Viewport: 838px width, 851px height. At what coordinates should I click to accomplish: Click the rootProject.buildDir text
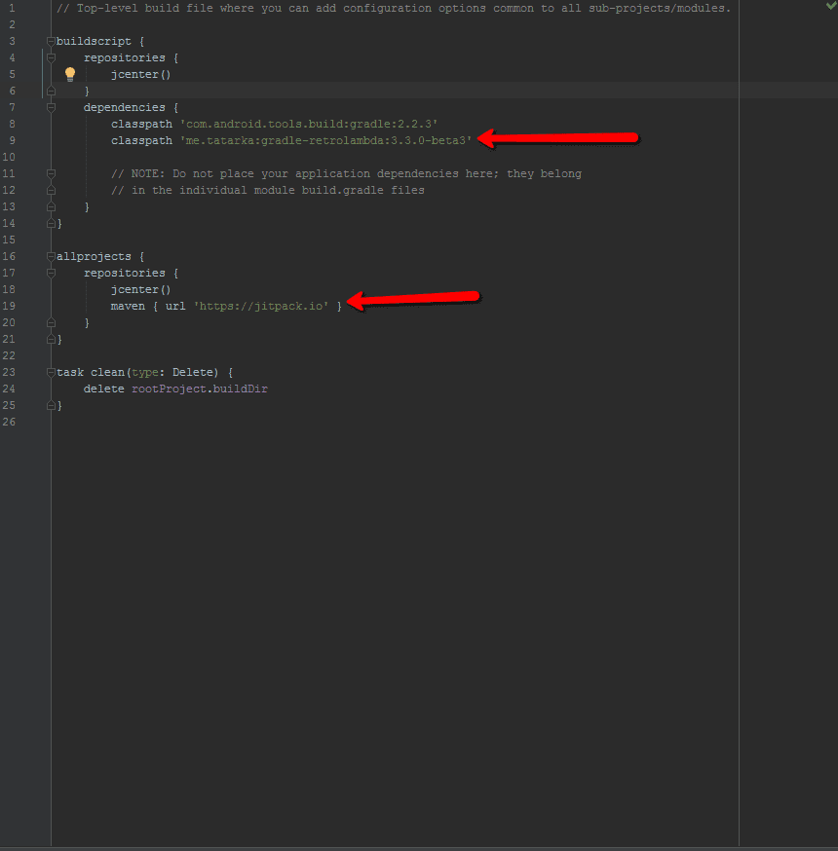pos(199,389)
